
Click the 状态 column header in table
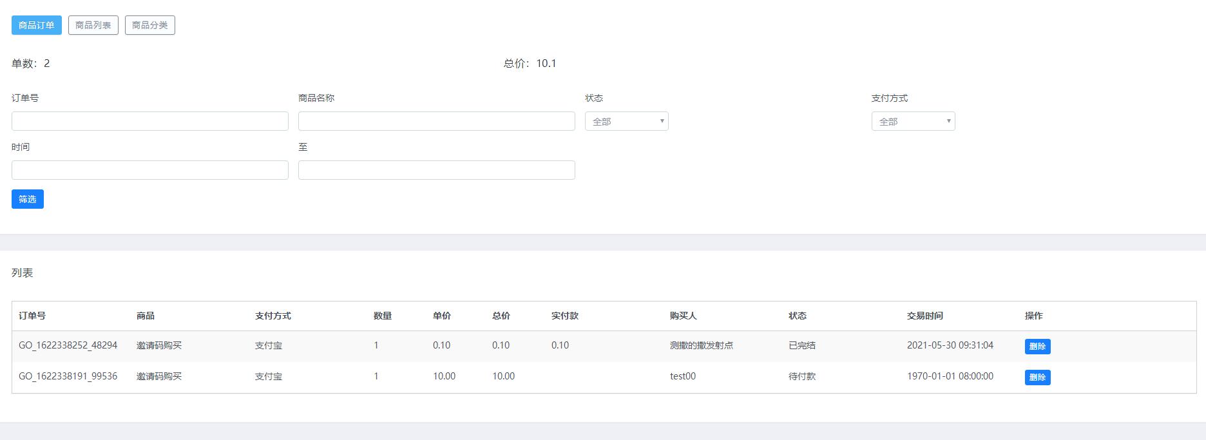797,316
